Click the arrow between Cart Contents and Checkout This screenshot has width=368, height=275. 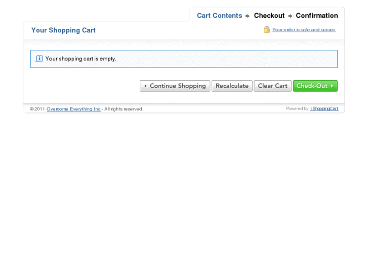point(248,16)
